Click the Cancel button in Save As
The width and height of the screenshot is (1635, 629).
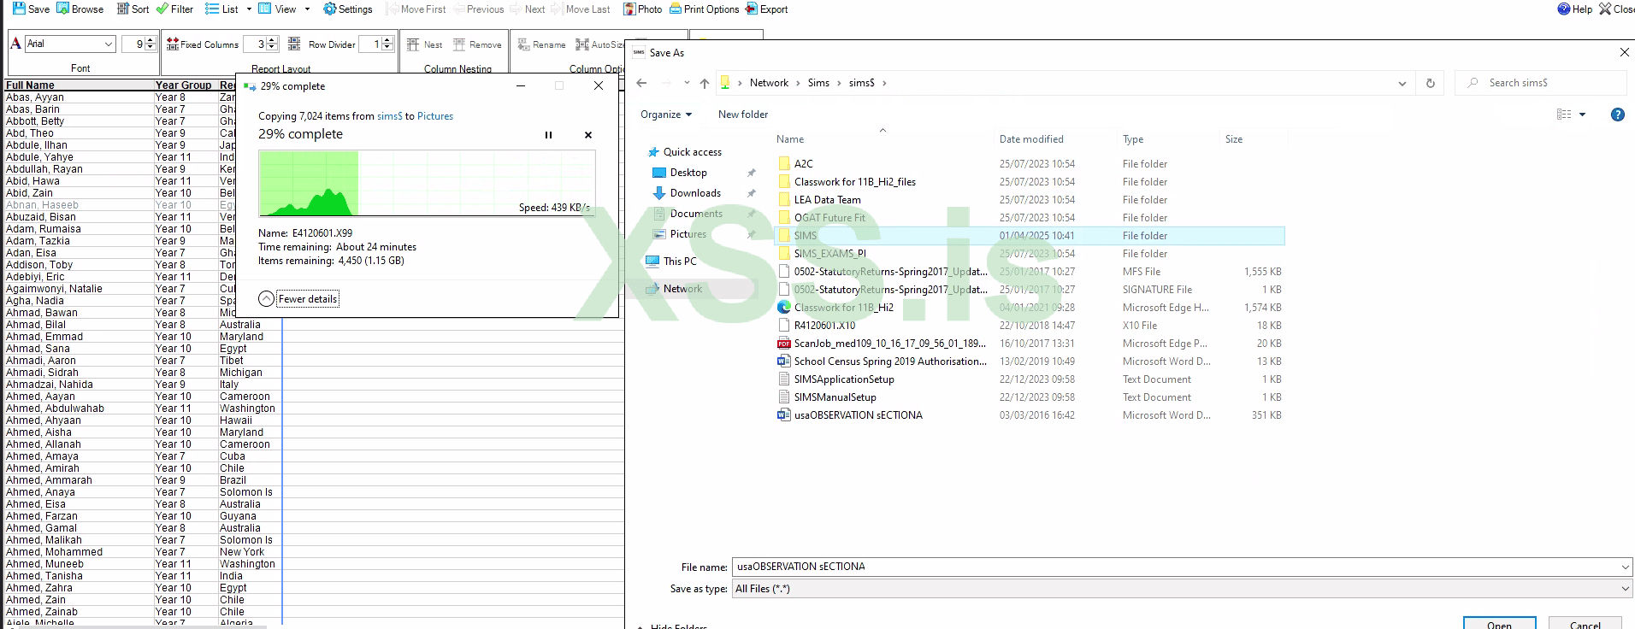point(1585,624)
